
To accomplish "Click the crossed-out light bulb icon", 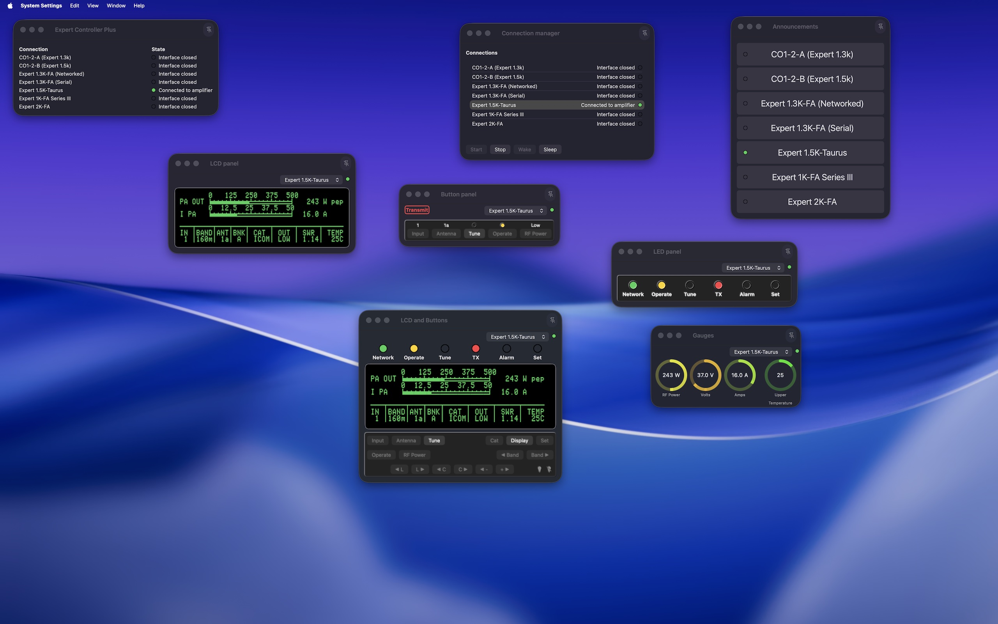I will coord(549,469).
